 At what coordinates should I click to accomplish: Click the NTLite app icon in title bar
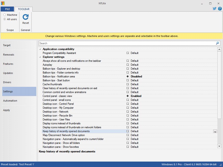pyautogui.click(x=3, y=3)
